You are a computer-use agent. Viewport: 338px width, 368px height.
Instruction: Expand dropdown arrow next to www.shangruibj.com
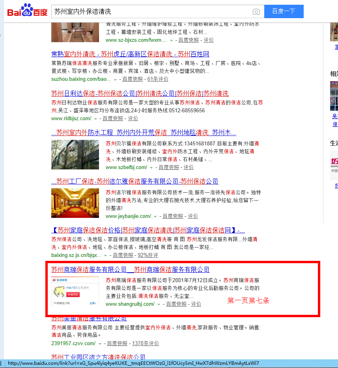159,305
